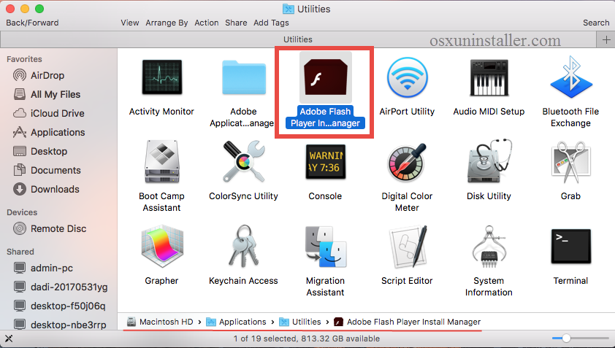
Task: Open the Console app icon
Action: tap(326, 162)
